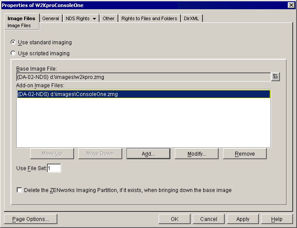Confirm with the OK button

174,219
